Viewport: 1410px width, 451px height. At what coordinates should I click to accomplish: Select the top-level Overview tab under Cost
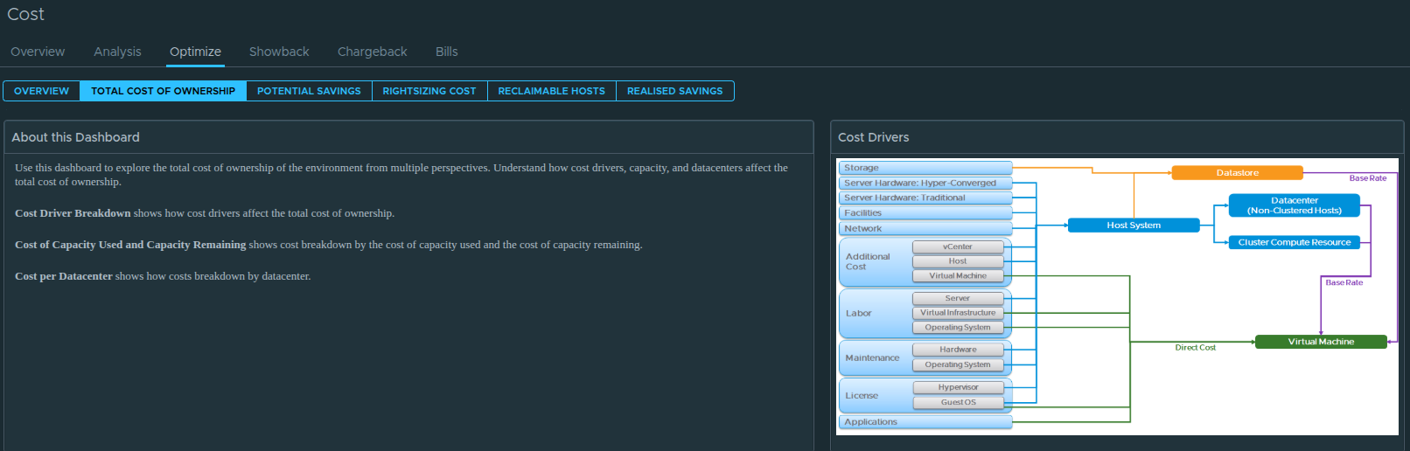click(x=38, y=52)
